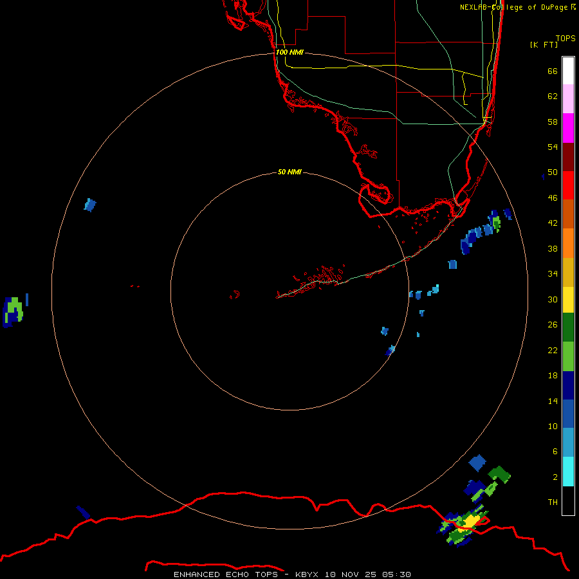Click the legend value '62'
The width and height of the screenshot is (579, 579).
[553, 96]
